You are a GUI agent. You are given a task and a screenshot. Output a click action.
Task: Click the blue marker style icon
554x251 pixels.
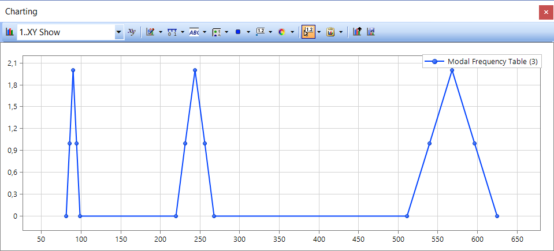point(238,32)
